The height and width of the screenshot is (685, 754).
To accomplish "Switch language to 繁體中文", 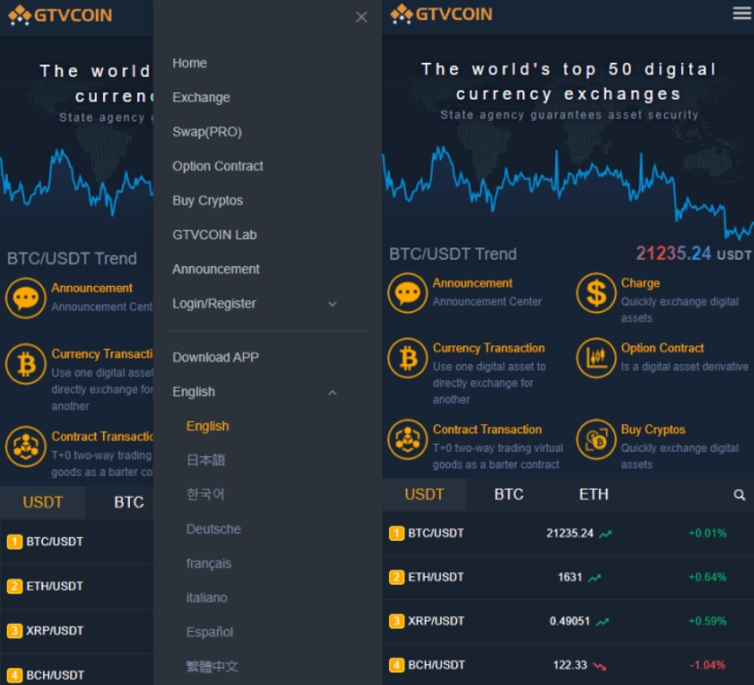I will (x=212, y=667).
